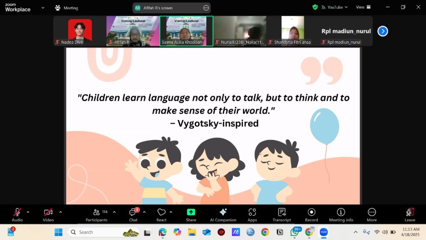Viewport: 426px width, 240px height.
Task: Open the More options menu
Action: pos(372,215)
